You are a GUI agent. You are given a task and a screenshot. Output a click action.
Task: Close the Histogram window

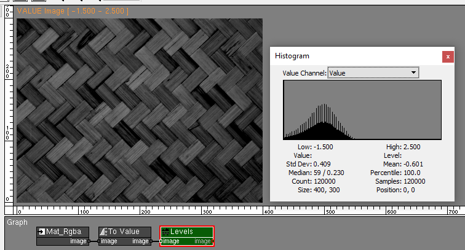448,56
